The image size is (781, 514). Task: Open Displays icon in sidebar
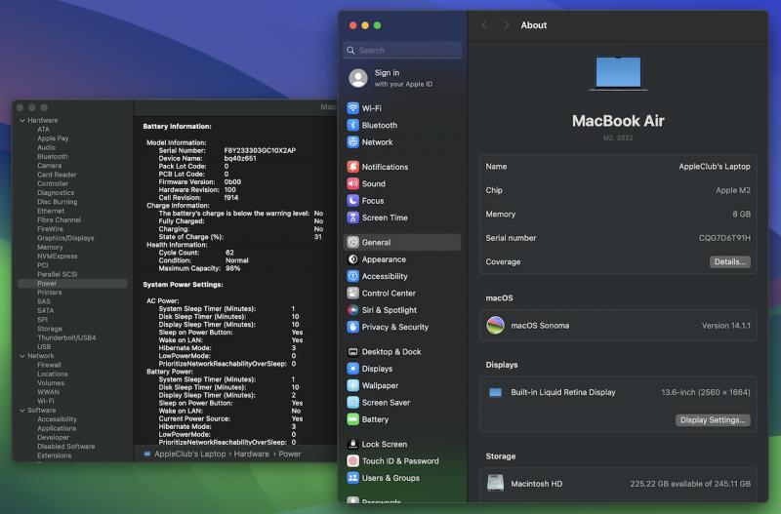[352, 369]
